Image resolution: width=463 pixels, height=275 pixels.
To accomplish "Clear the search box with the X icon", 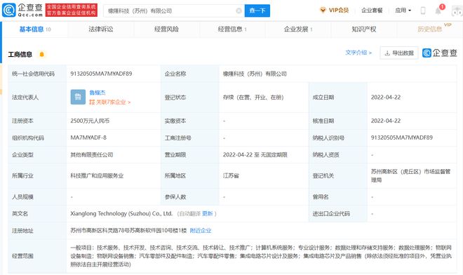I will 239,11.
